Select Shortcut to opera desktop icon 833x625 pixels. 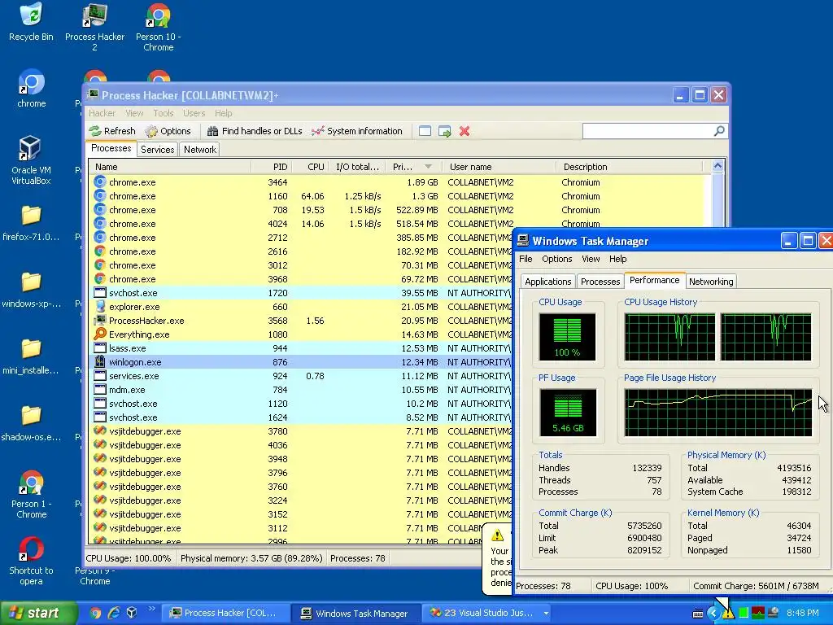31,561
